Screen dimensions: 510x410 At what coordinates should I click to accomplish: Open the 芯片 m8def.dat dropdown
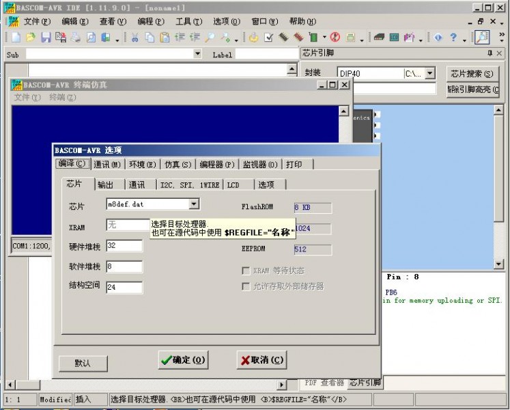[x=194, y=204]
